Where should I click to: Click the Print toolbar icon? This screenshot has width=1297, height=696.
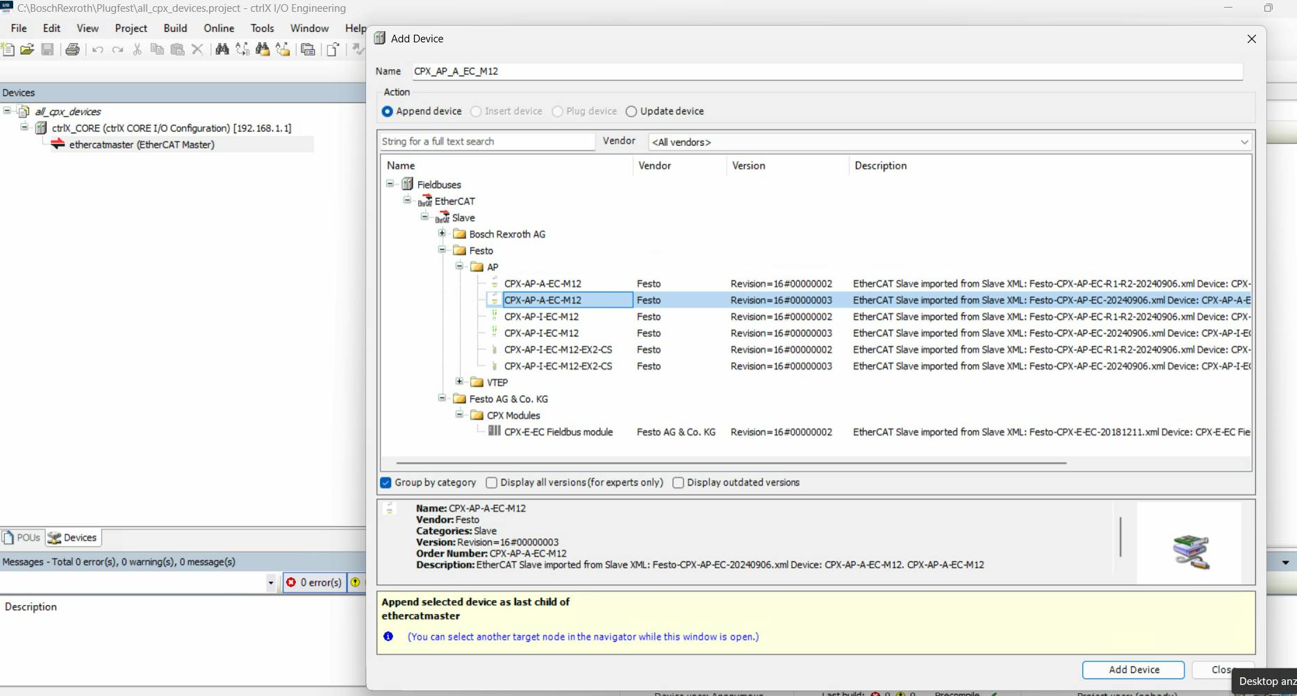point(72,49)
